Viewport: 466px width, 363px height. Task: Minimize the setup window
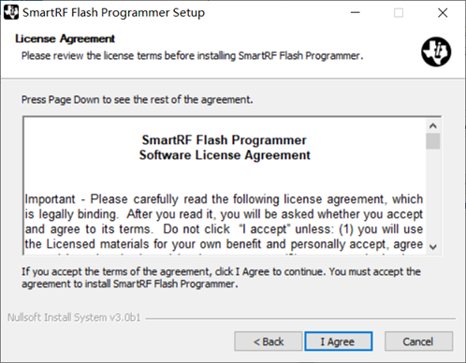[356, 13]
